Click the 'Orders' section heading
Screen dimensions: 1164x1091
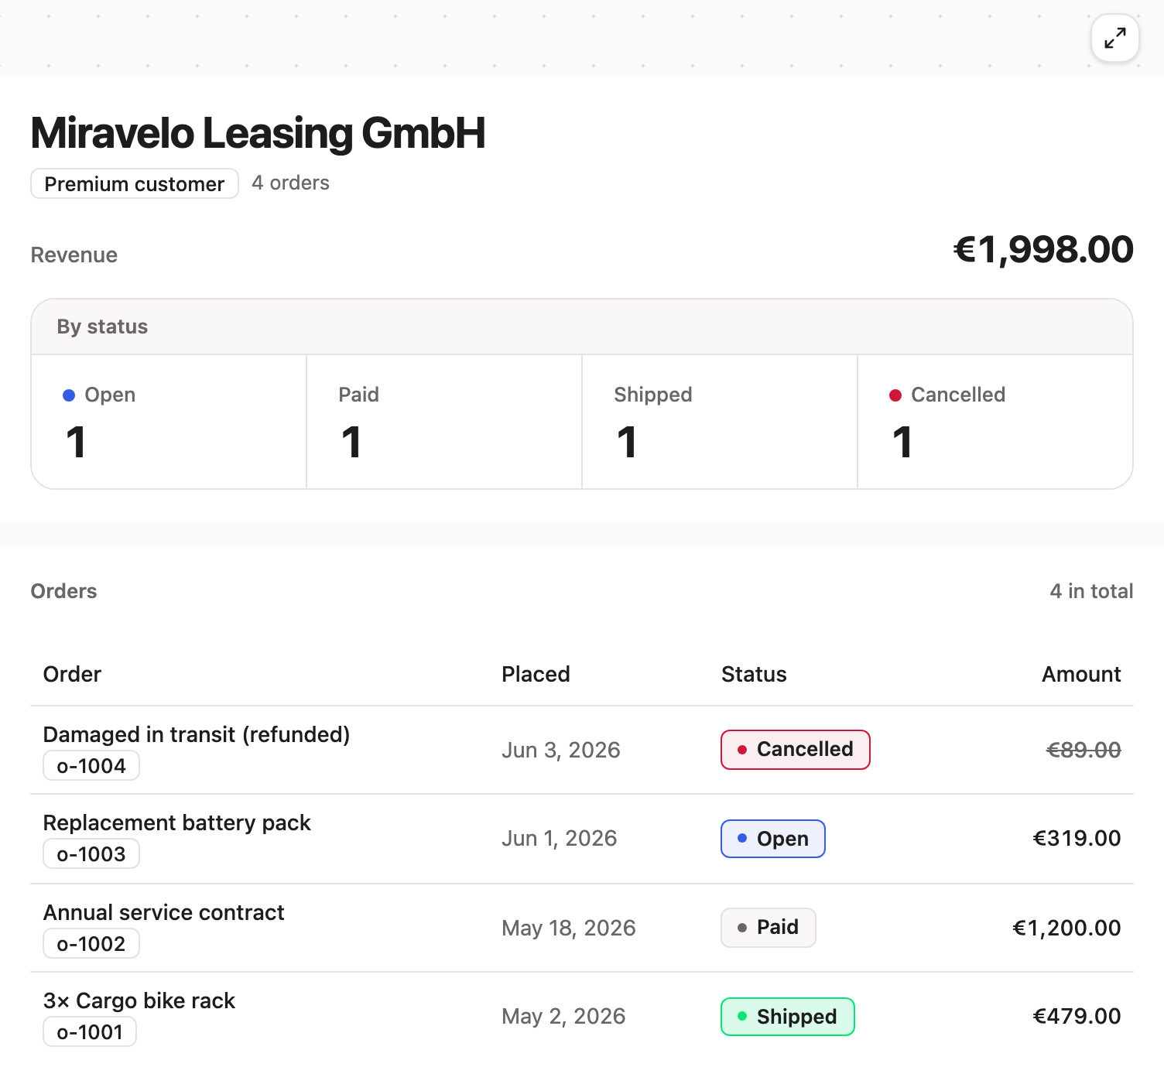pos(64,591)
